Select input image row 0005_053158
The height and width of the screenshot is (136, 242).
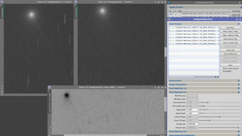tap(194, 41)
